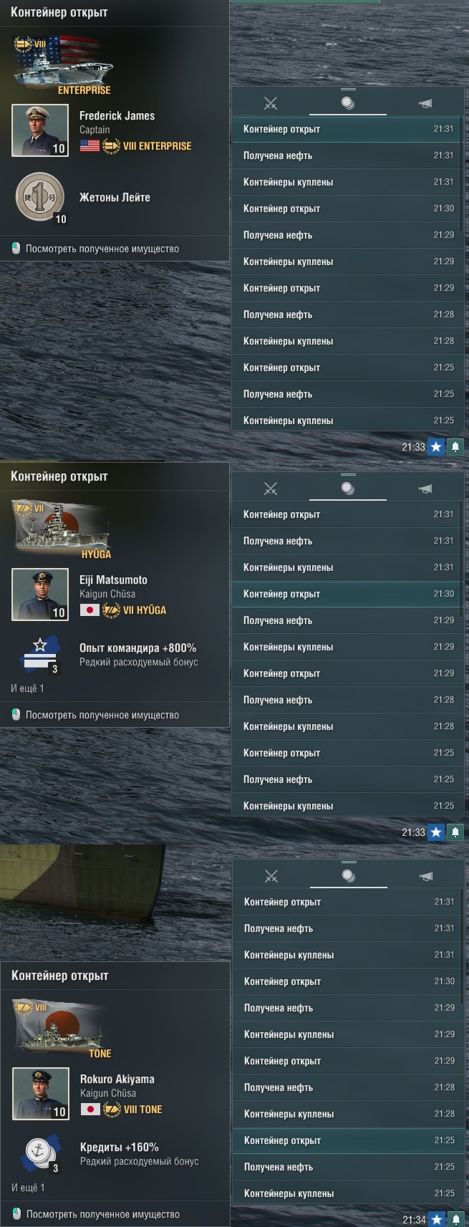Expand 'И ещё 1' under Credits bonus
This screenshot has width=469, height=1227.
tap(28, 1188)
